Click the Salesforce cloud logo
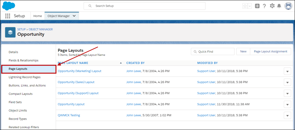This screenshot has width=295, height=130. (8, 6)
